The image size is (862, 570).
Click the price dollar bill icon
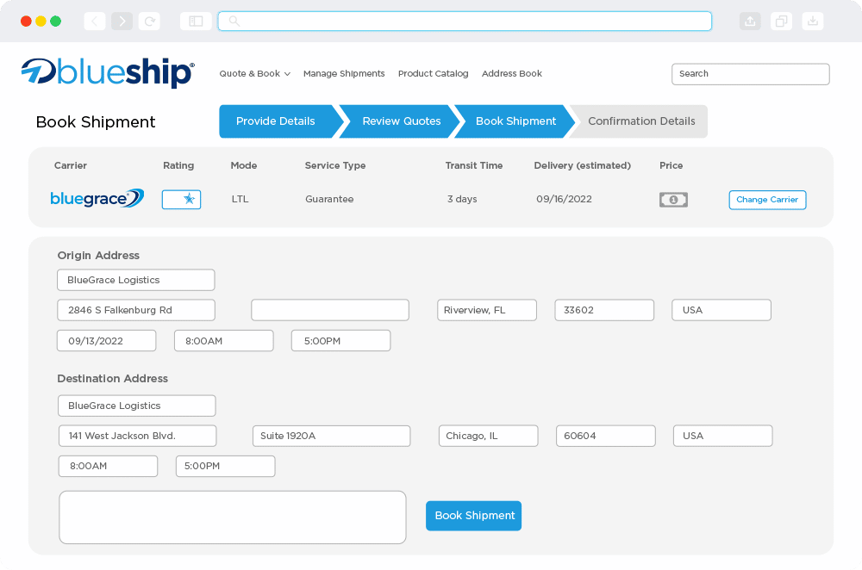[x=673, y=200]
